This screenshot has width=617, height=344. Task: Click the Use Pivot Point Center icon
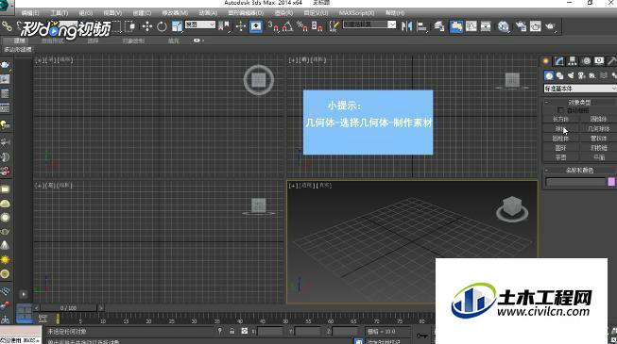(224, 26)
